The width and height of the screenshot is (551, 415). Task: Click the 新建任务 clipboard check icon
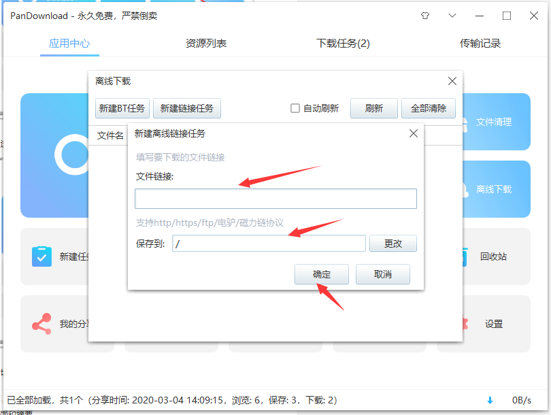point(41,256)
